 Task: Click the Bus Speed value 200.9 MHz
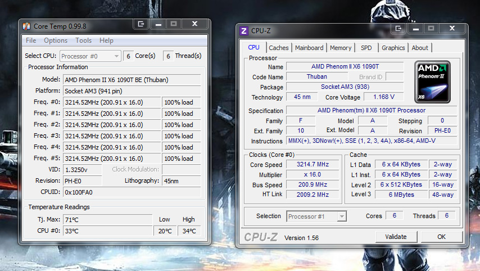[313, 184]
